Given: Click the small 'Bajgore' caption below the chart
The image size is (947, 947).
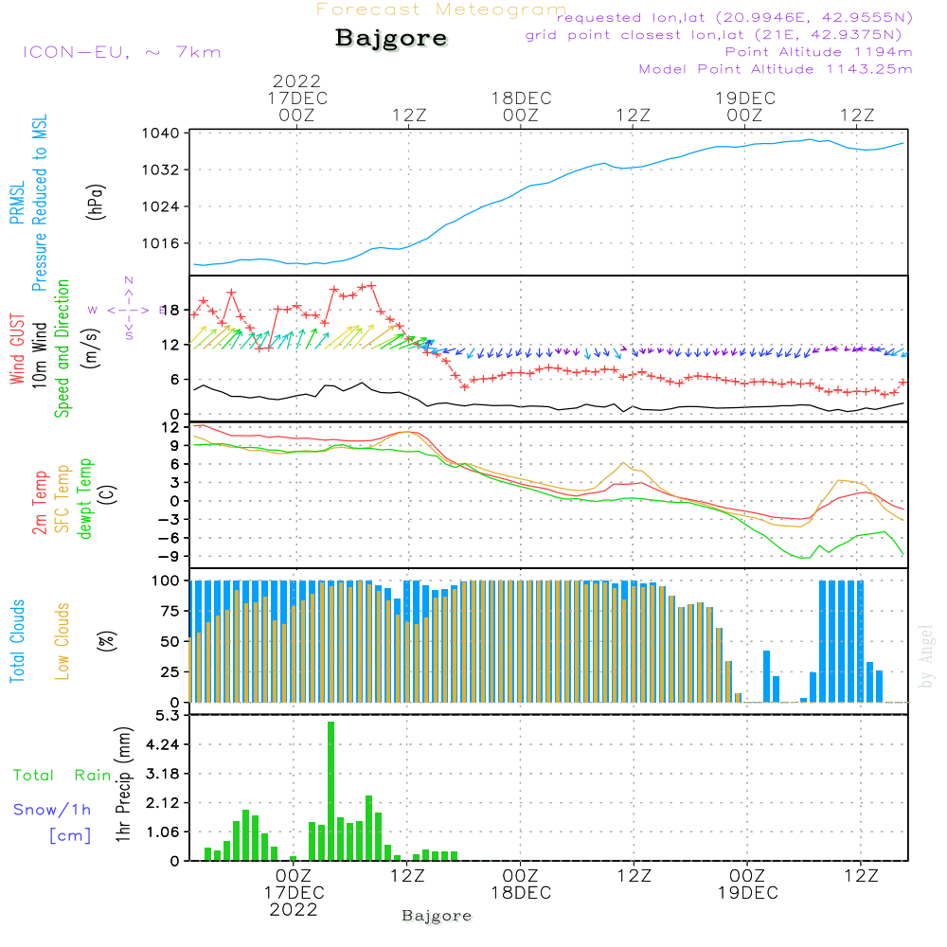Looking at the screenshot, I should pyautogui.click(x=437, y=916).
